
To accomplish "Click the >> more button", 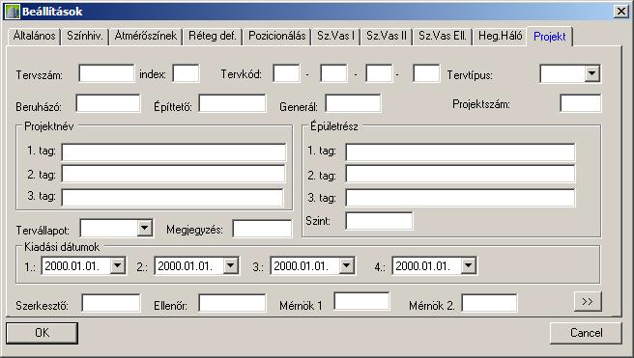I will [x=588, y=301].
